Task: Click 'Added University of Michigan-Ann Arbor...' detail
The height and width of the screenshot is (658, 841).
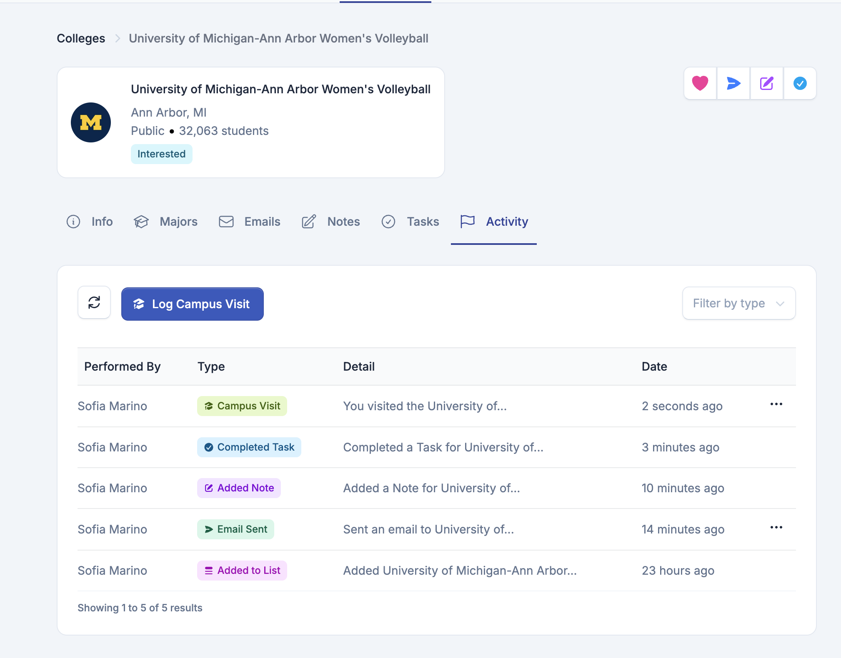Action: click(460, 571)
